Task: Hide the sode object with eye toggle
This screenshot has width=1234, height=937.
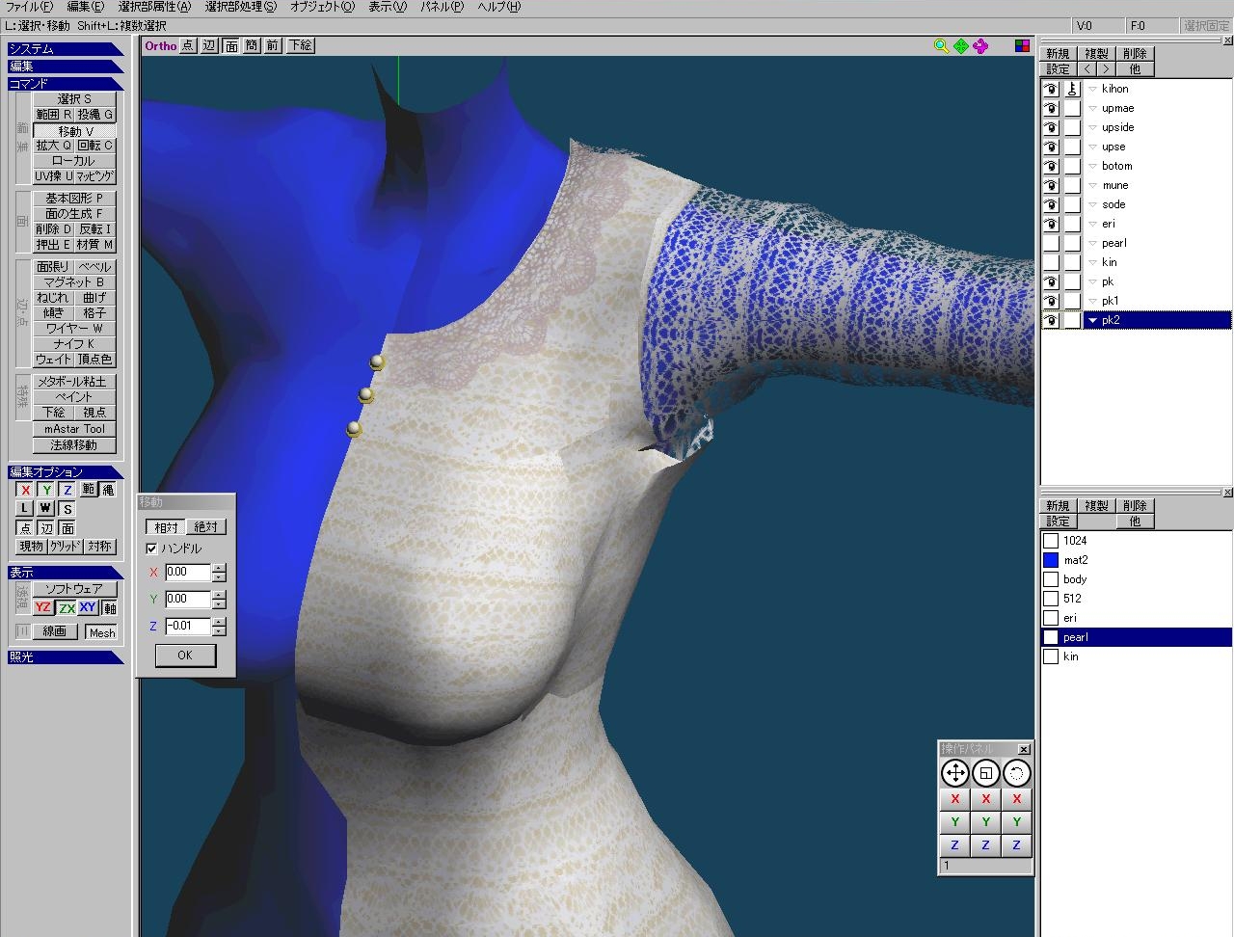Action: pyautogui.click(x=1051, y=204)
